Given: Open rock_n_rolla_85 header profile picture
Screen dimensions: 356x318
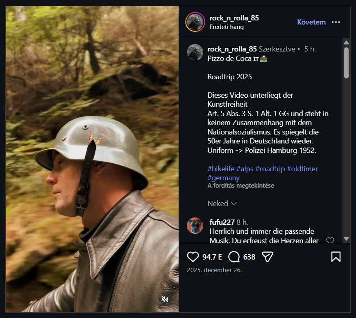Looking at the screenshot, I should (x=195, y=22).
